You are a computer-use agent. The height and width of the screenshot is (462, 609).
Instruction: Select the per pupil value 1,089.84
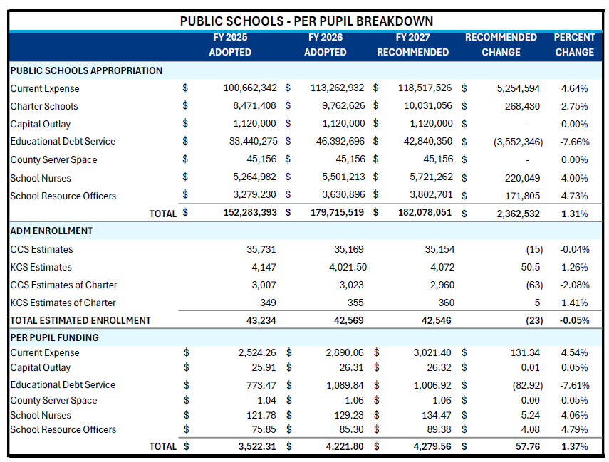345,385
